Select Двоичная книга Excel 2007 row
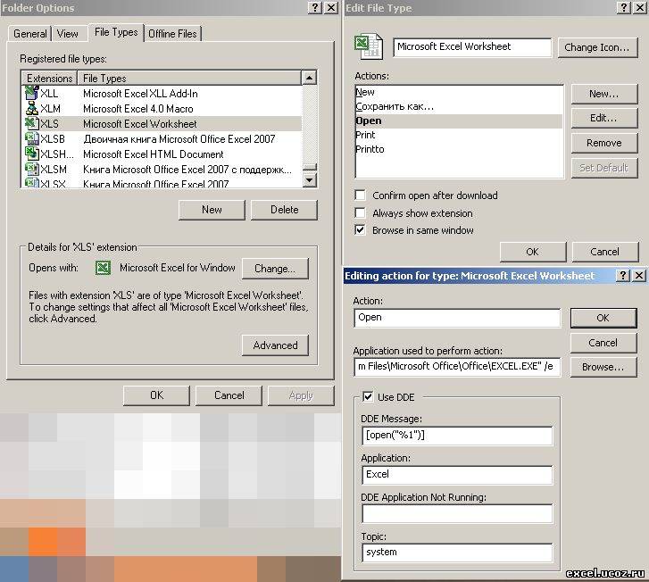The height and width of the screenshot is (582, 649). point(162,139)
